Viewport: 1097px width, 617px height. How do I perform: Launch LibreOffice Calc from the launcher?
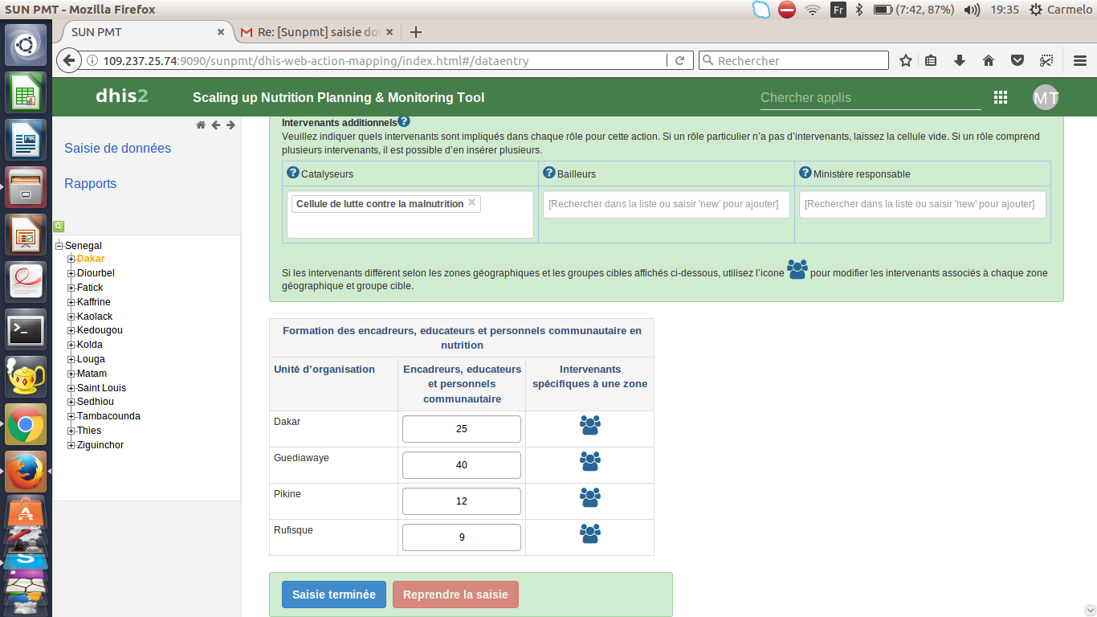click(26, 92)
